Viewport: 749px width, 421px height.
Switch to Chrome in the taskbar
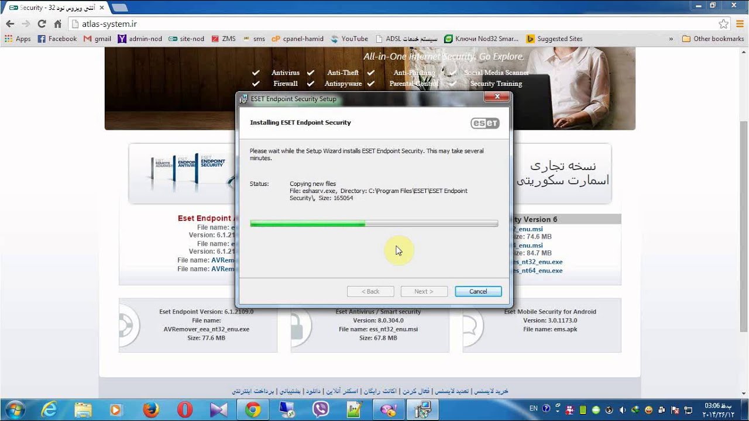tap(253, 410)
